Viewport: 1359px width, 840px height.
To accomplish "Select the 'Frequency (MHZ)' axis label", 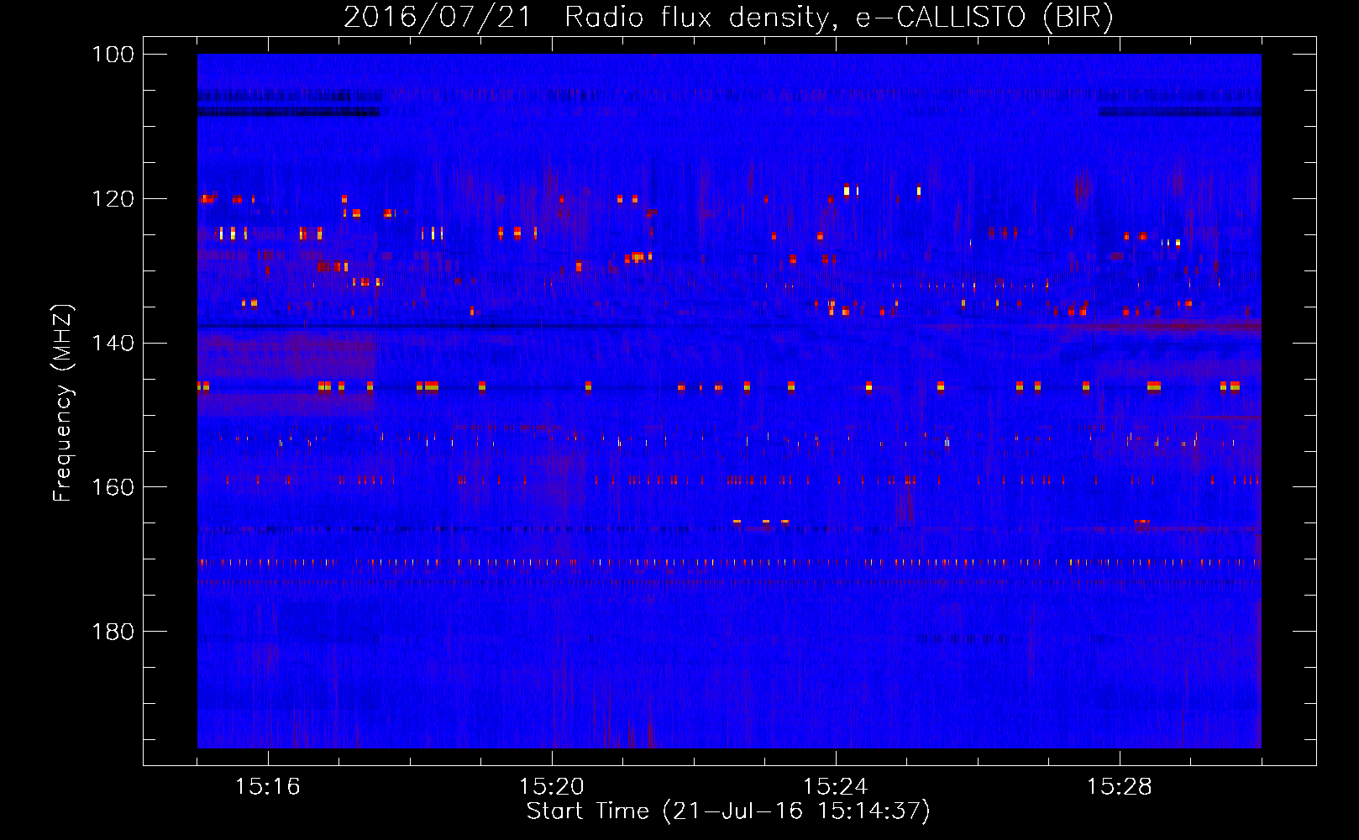I will pyautogui.click(x=63, y=403).
